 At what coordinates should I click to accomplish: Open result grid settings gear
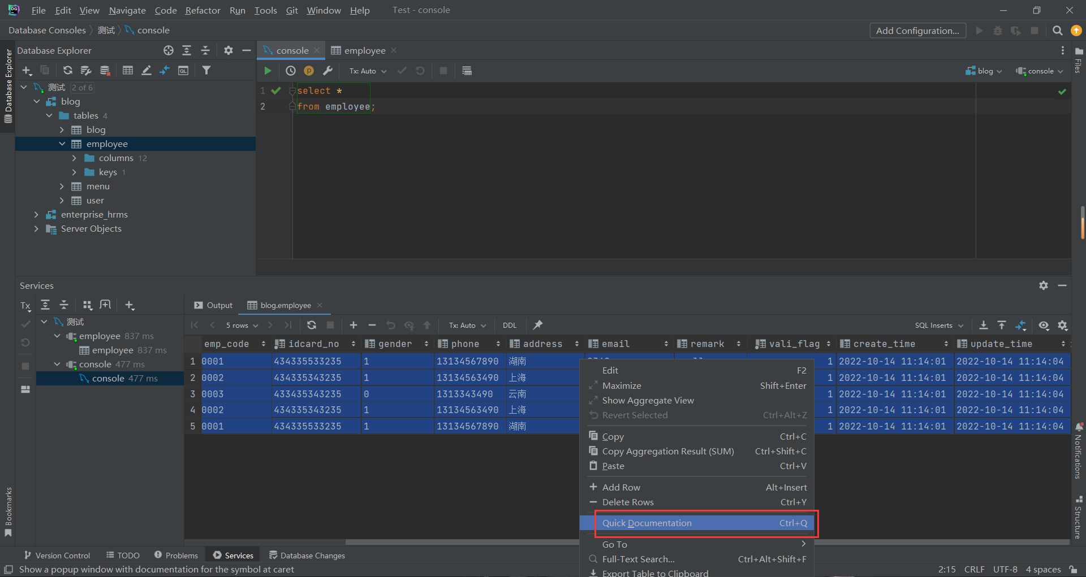coord(1063,325)
